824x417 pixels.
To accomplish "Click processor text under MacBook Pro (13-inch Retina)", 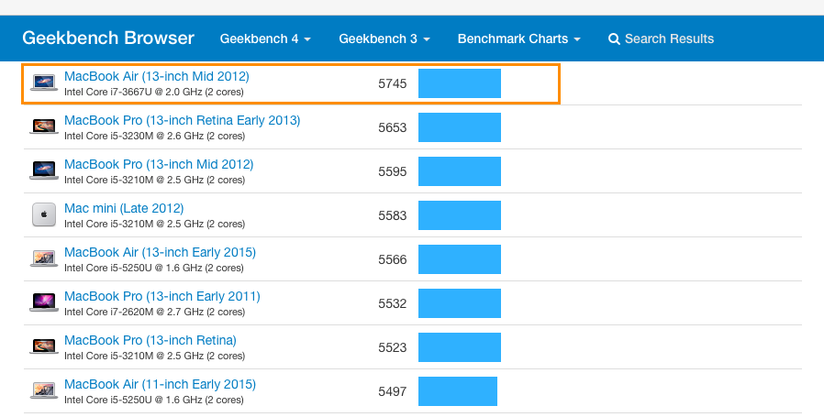I will coord(154,357).
